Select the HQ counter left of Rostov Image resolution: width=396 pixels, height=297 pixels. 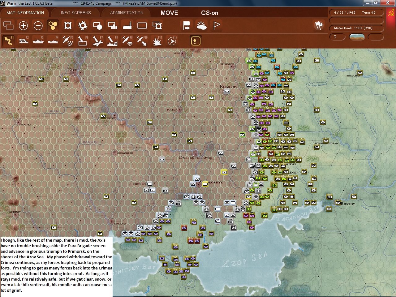329,197
